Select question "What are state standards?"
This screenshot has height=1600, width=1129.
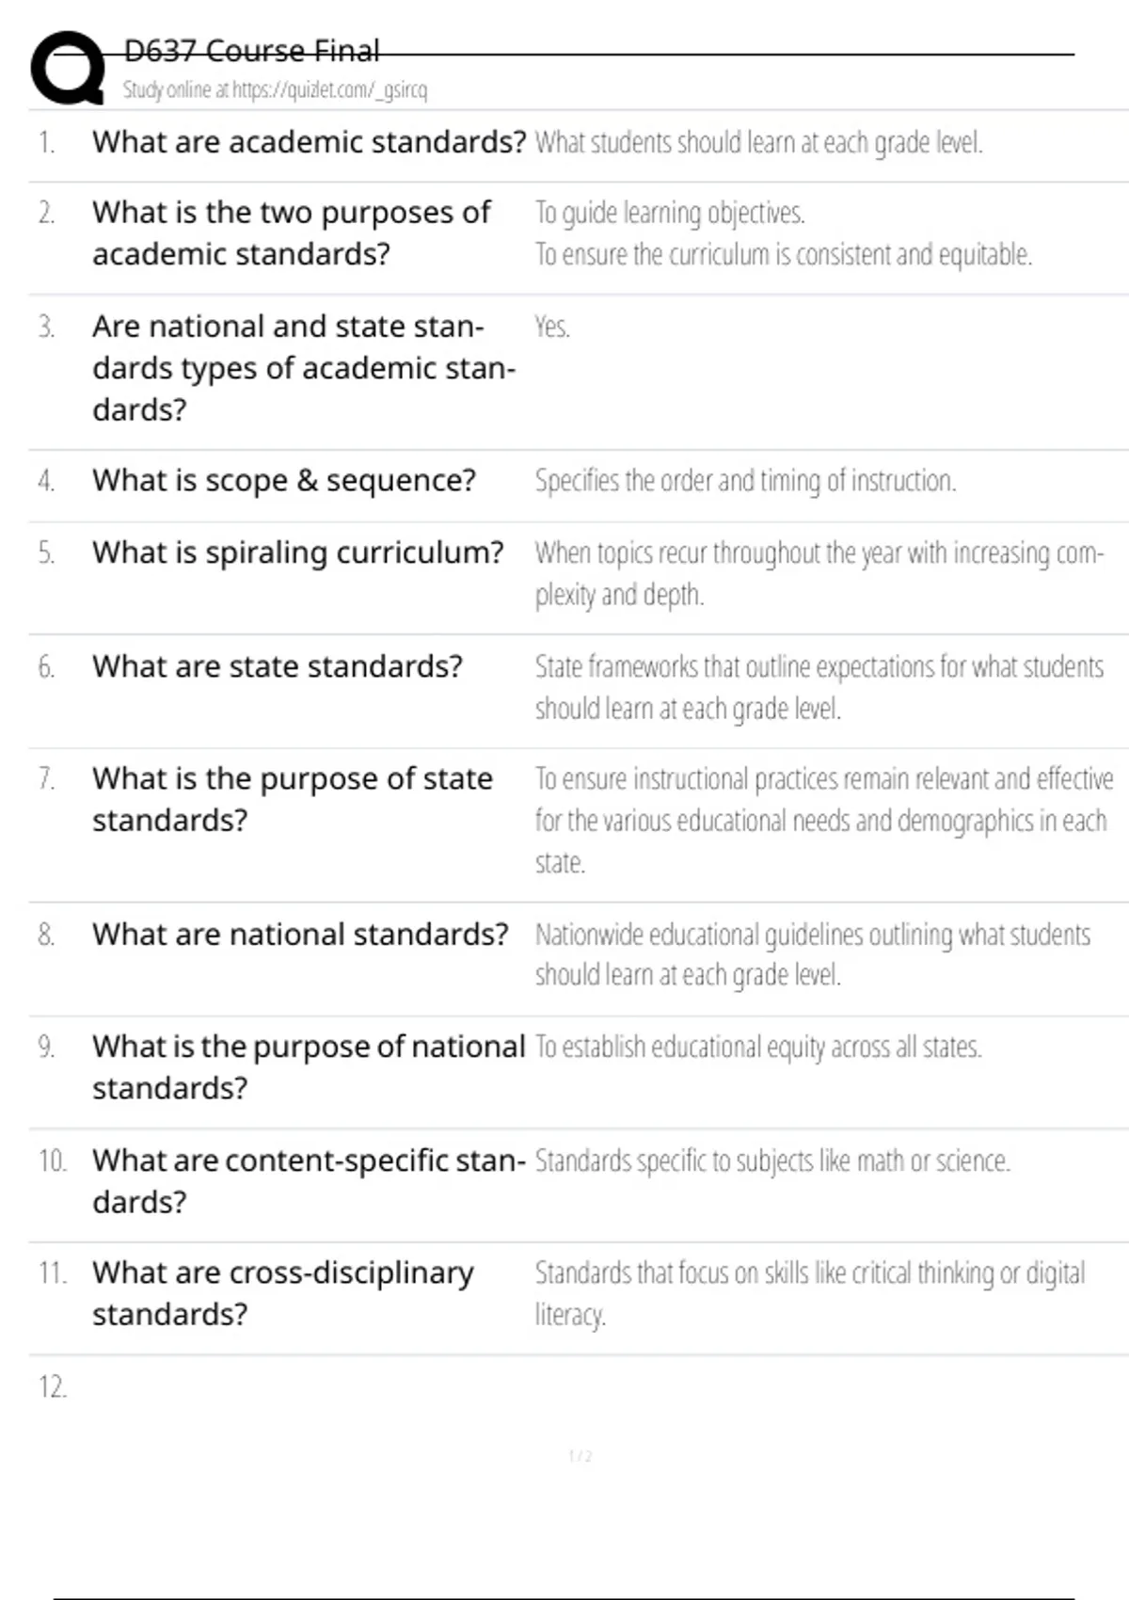click(x=278, y=666)
